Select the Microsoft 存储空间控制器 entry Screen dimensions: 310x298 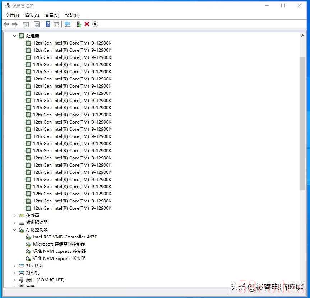point(59,244)
